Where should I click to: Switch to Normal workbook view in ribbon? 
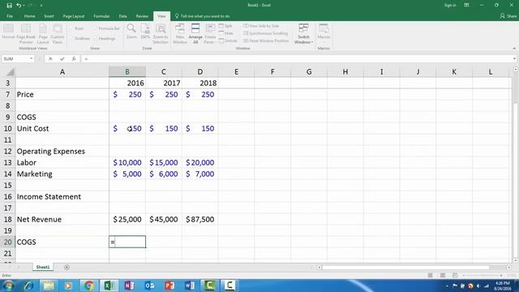[x=8, y=32]
